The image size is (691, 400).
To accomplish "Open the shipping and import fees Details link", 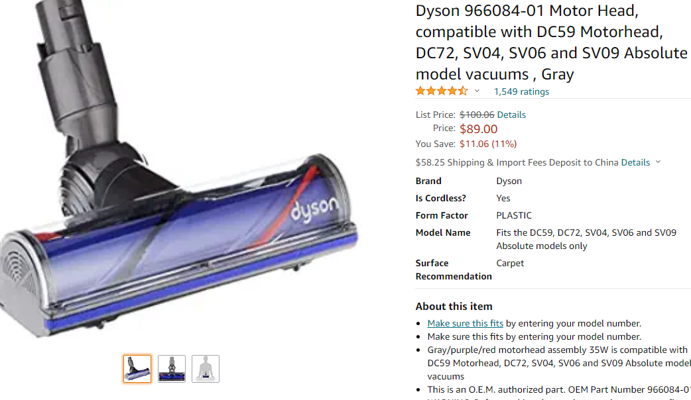I will pos(635,162).
